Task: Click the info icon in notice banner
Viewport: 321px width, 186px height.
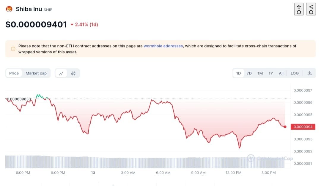Action: (x=13, y=49)
